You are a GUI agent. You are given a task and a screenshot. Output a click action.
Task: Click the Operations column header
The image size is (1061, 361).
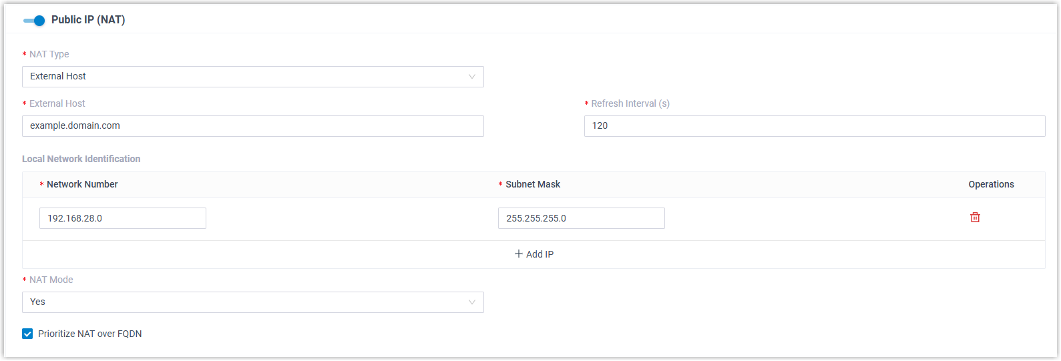click(x=991, y=184)
